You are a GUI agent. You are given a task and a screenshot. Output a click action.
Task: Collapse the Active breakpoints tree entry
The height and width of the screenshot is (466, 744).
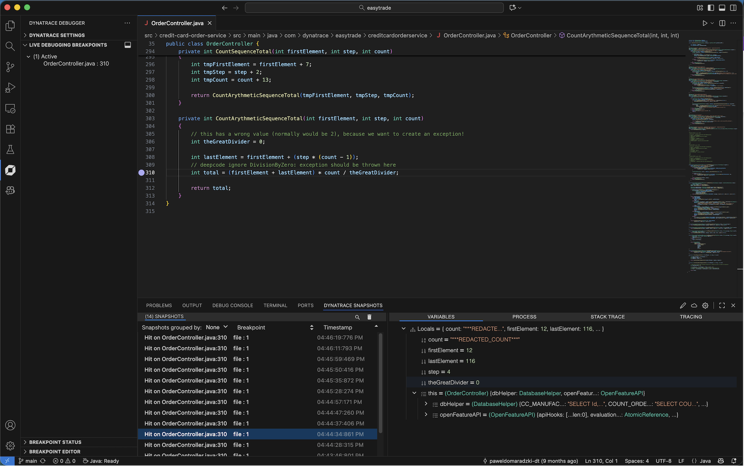(28, 56)
